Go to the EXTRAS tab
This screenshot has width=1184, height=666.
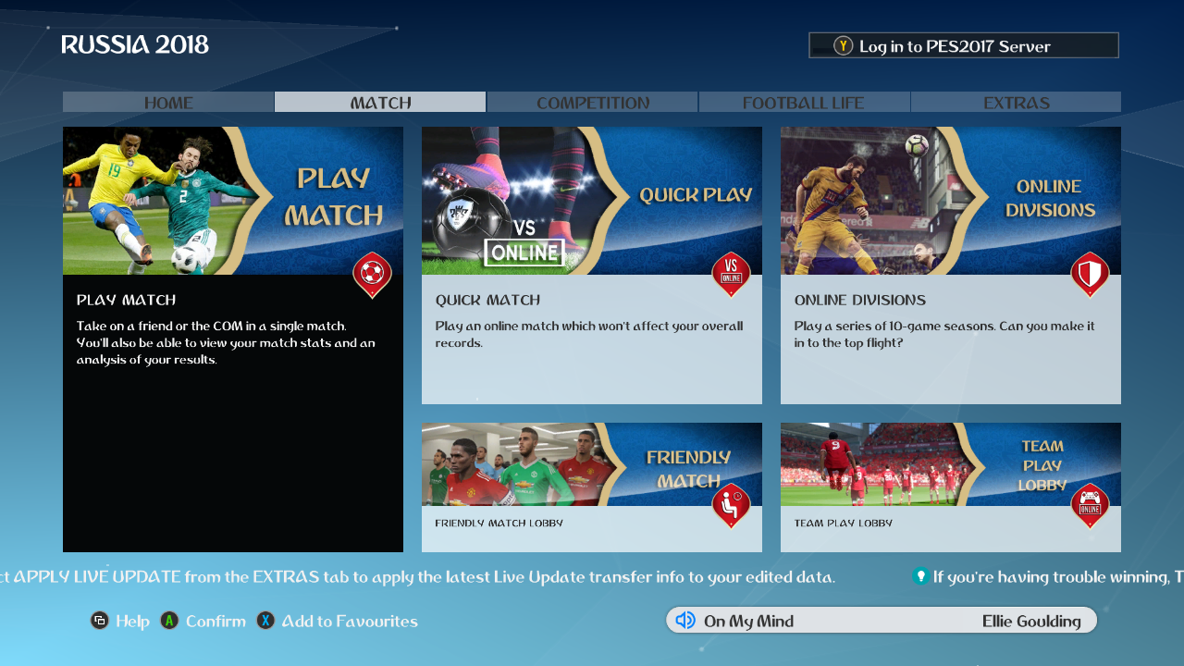coord(1016,102)
